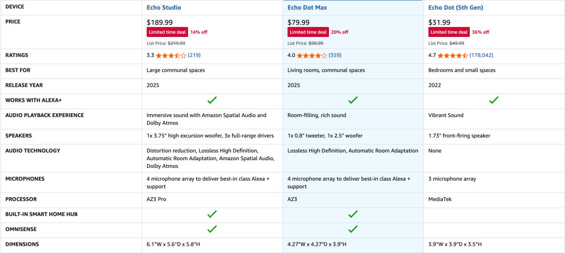Viewport: 565px width, 253px height.
Task: Click Echo Studio Omnisense checkmark
Action: pos(212,229)
